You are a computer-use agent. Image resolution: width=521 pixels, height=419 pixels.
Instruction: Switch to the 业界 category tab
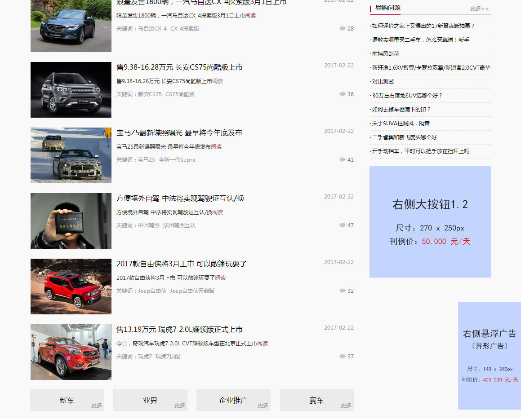pos(150,400)
